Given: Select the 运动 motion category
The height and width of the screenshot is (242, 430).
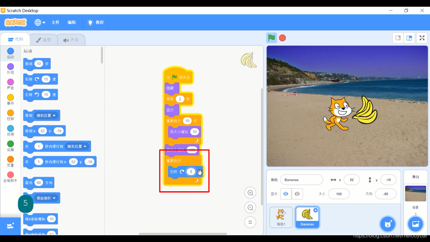Looking at the screenshot, I should point(10,53).
